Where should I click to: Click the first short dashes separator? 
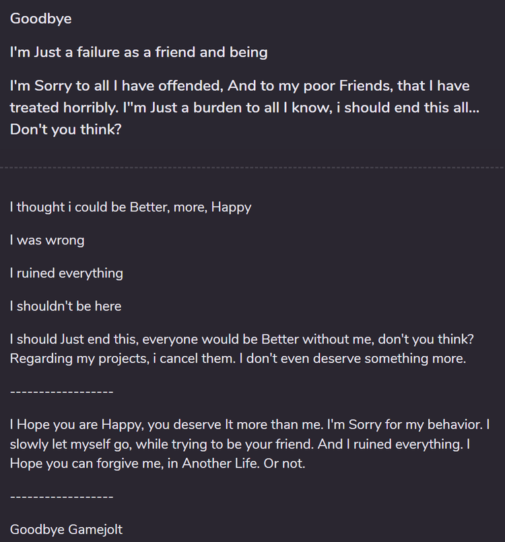pos(62,392)
